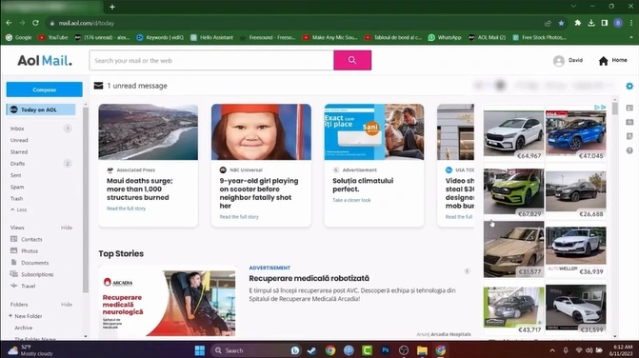This screenshot has height=358, width=639.
Task: Collapse folder list with Less
Action: [x=19, y=209]
